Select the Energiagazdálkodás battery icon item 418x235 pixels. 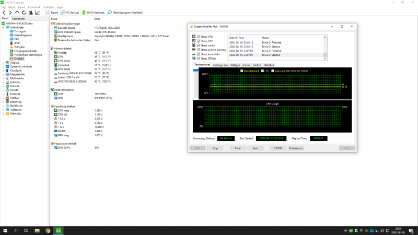(x=11, y=51)
